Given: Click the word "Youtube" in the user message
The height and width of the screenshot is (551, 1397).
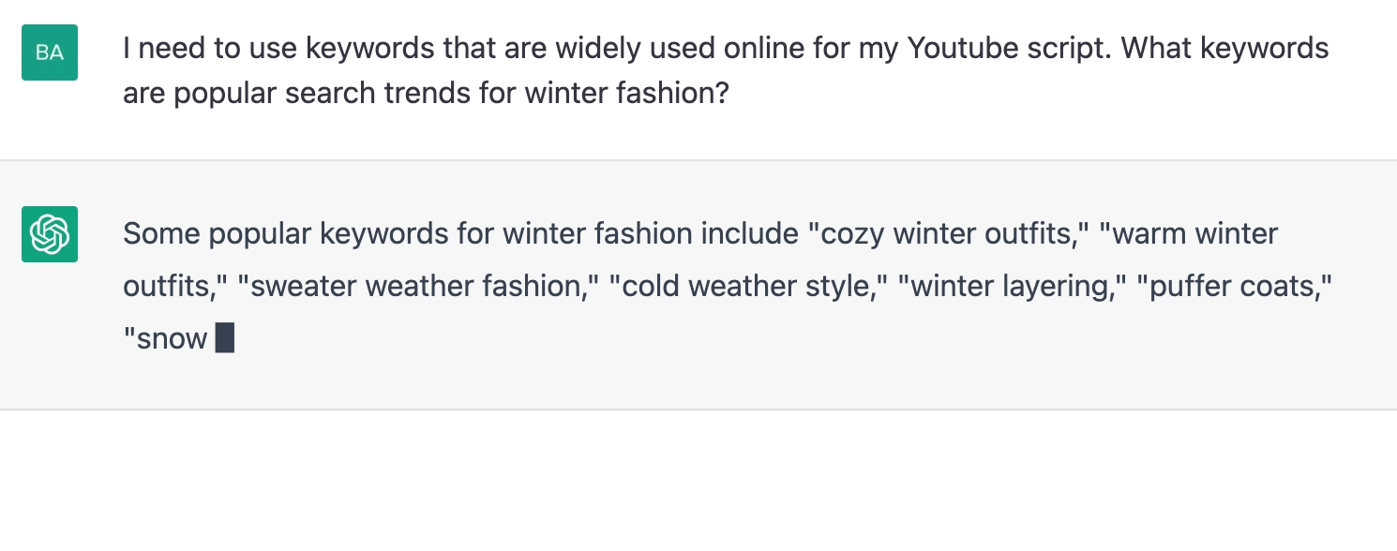Looking at the screenshot, I should (954, 48).
